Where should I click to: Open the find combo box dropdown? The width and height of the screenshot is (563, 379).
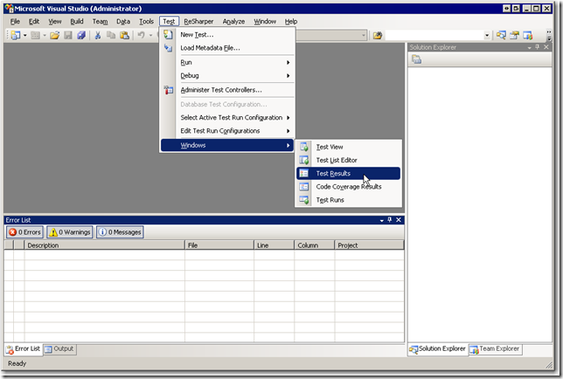pyautogui.click(x=487, y=35)
